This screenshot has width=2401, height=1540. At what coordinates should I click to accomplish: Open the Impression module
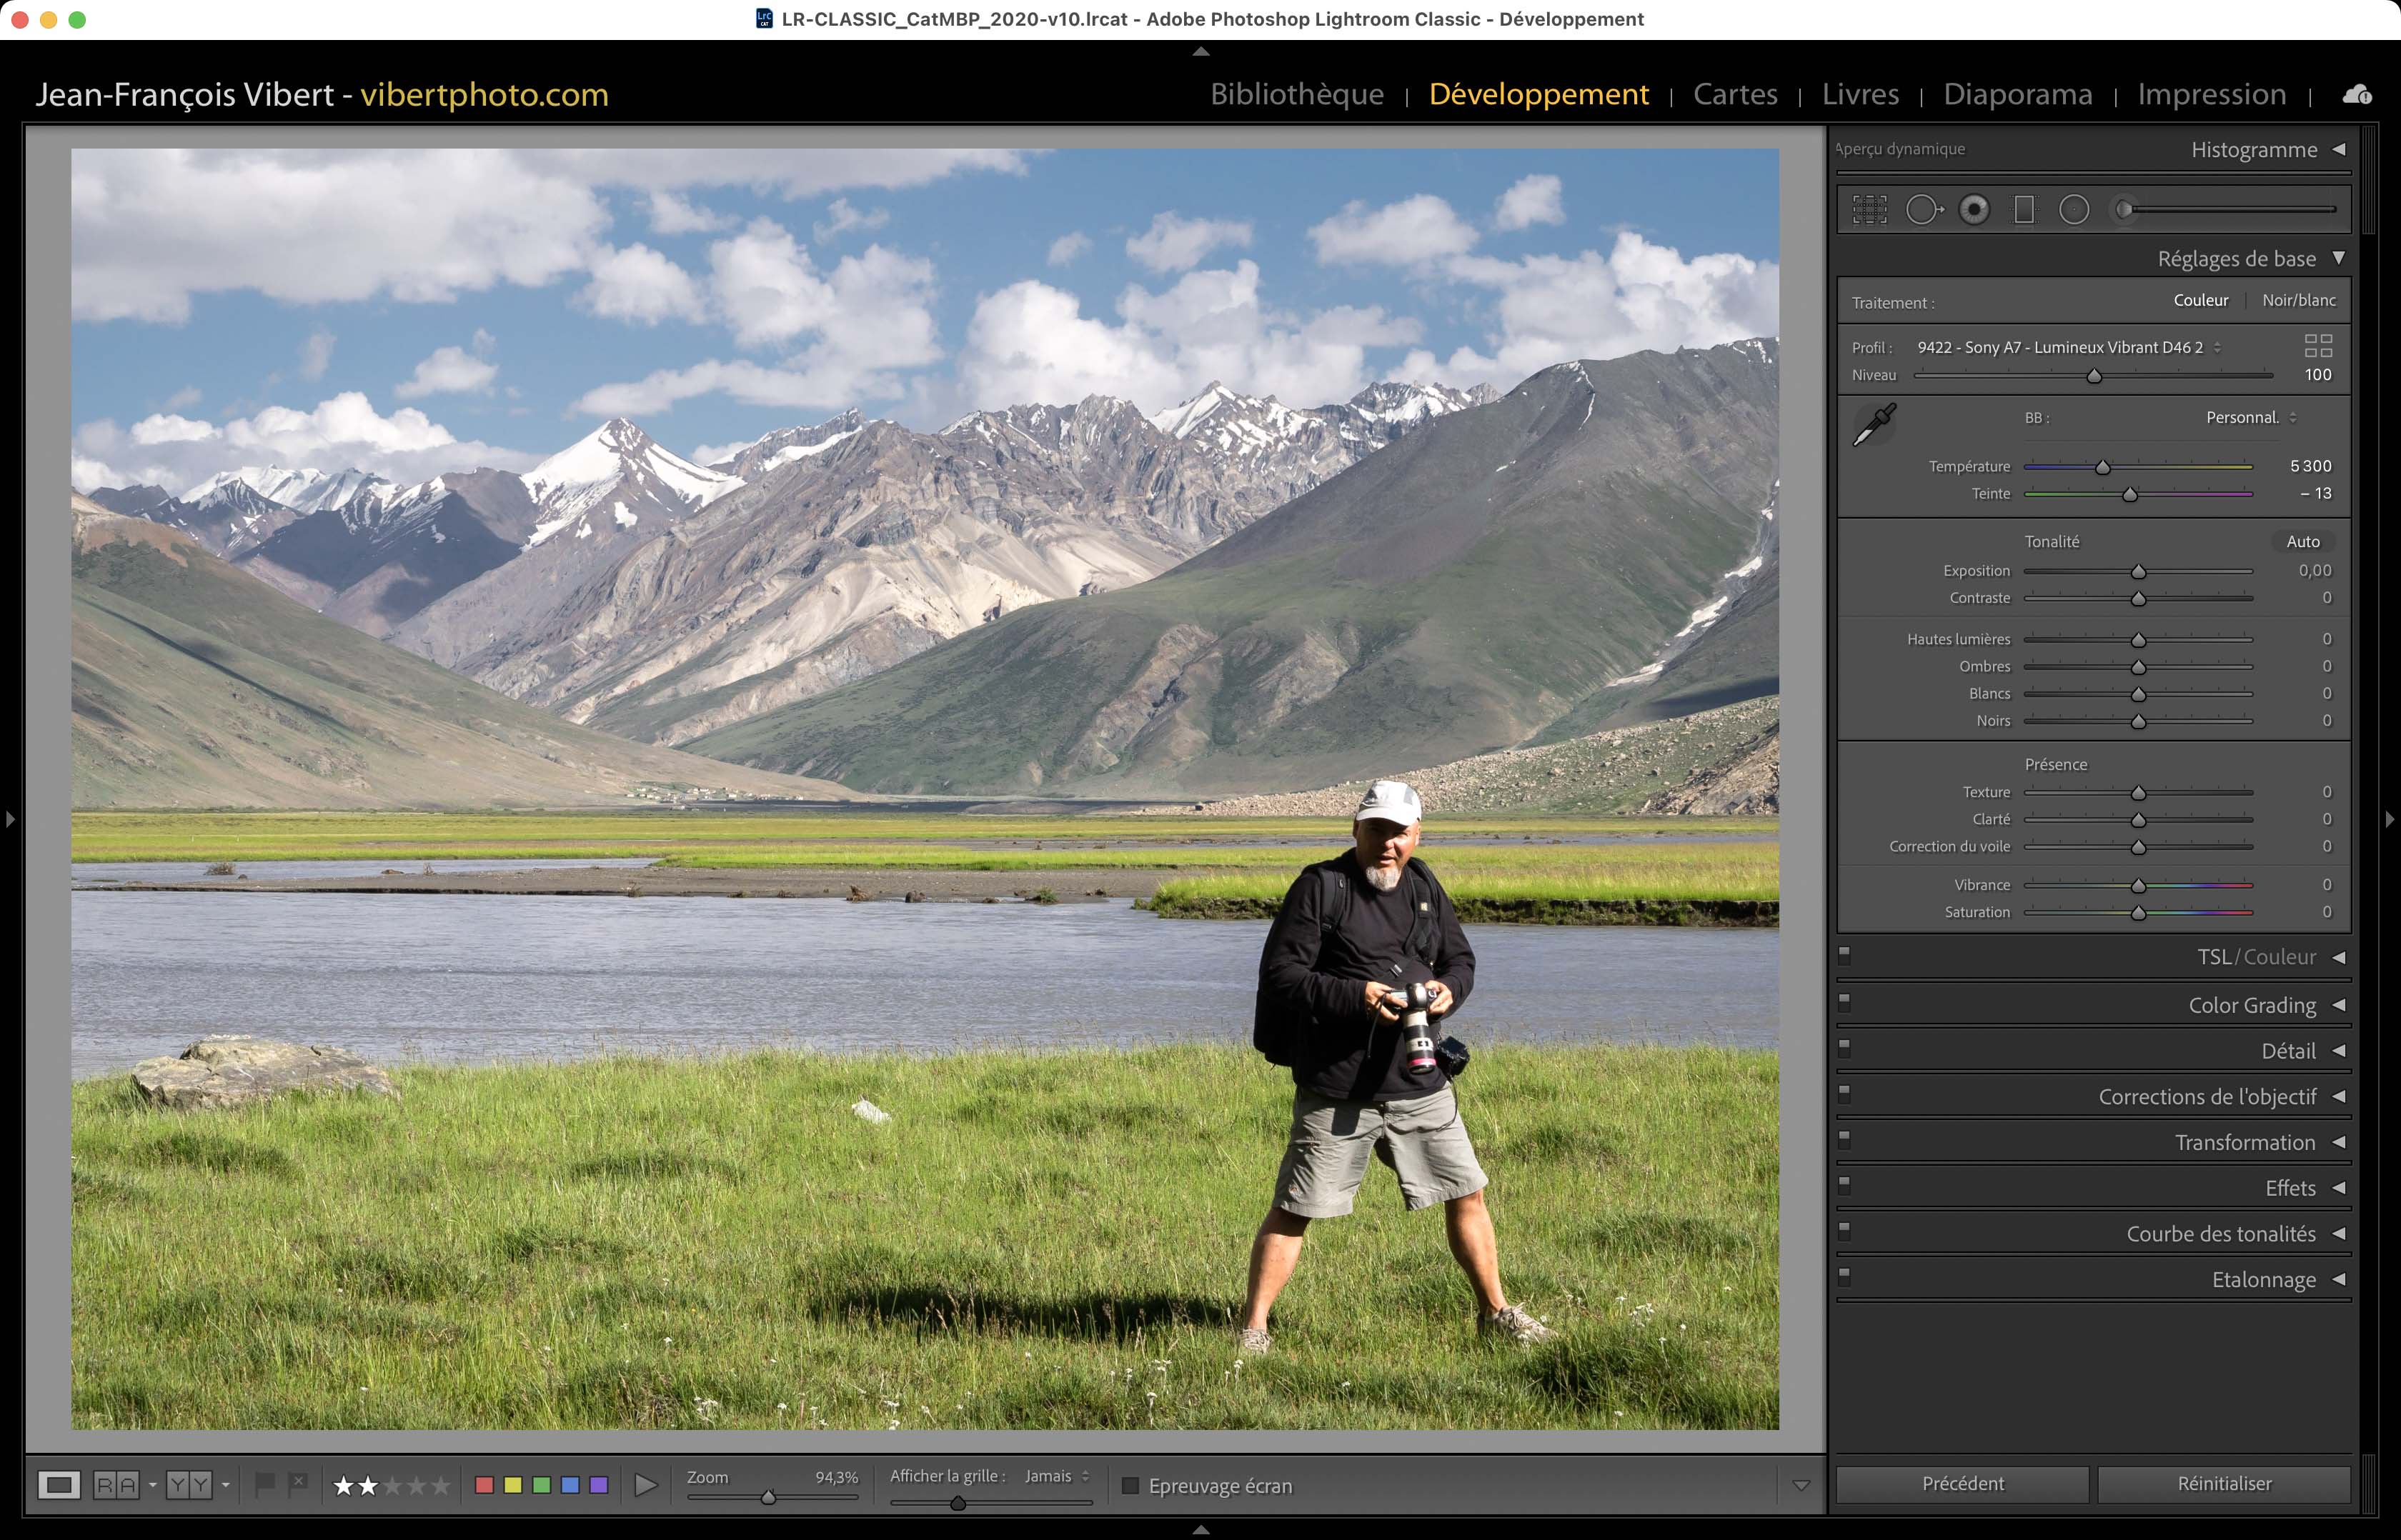2211,94
